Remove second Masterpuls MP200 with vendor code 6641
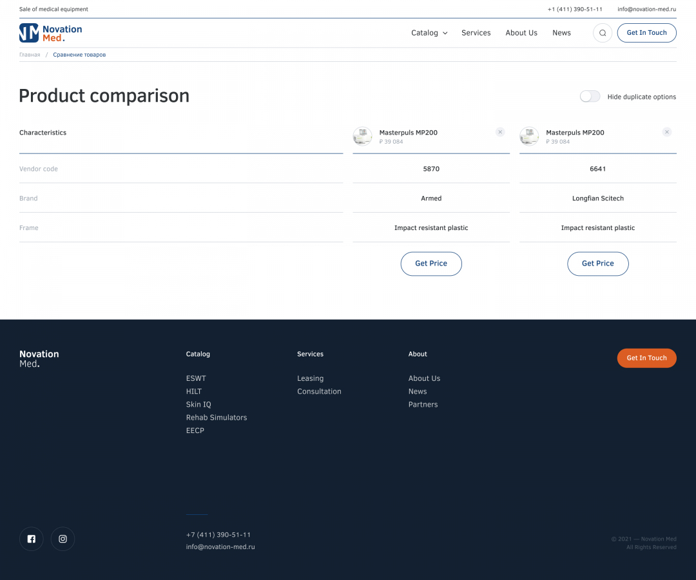Screen dimensions: 696x580 click(667, 132)
